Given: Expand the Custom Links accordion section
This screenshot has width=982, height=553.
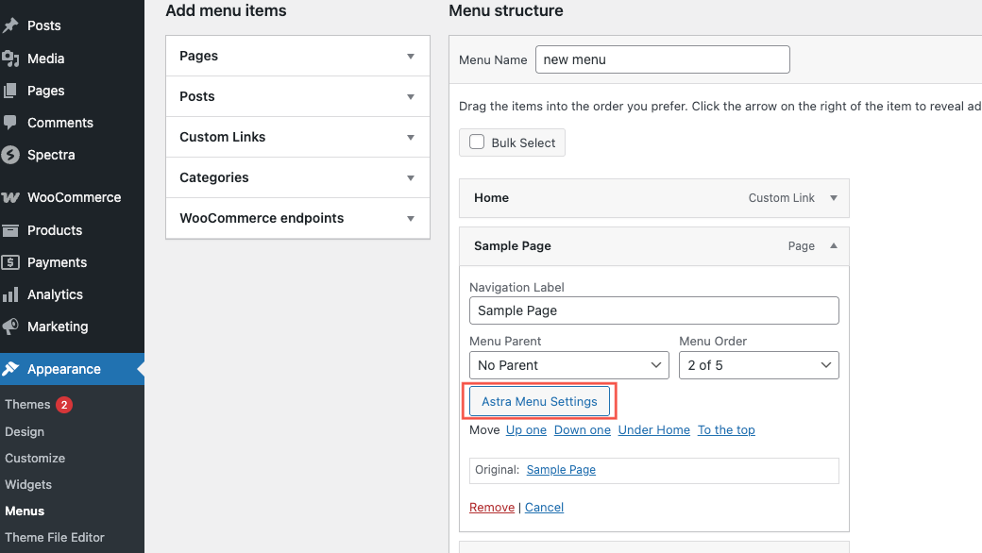Looking at the screenshot, I should click(297, 137).
